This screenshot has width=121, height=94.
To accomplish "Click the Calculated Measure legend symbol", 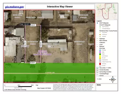I will point(100,29).
